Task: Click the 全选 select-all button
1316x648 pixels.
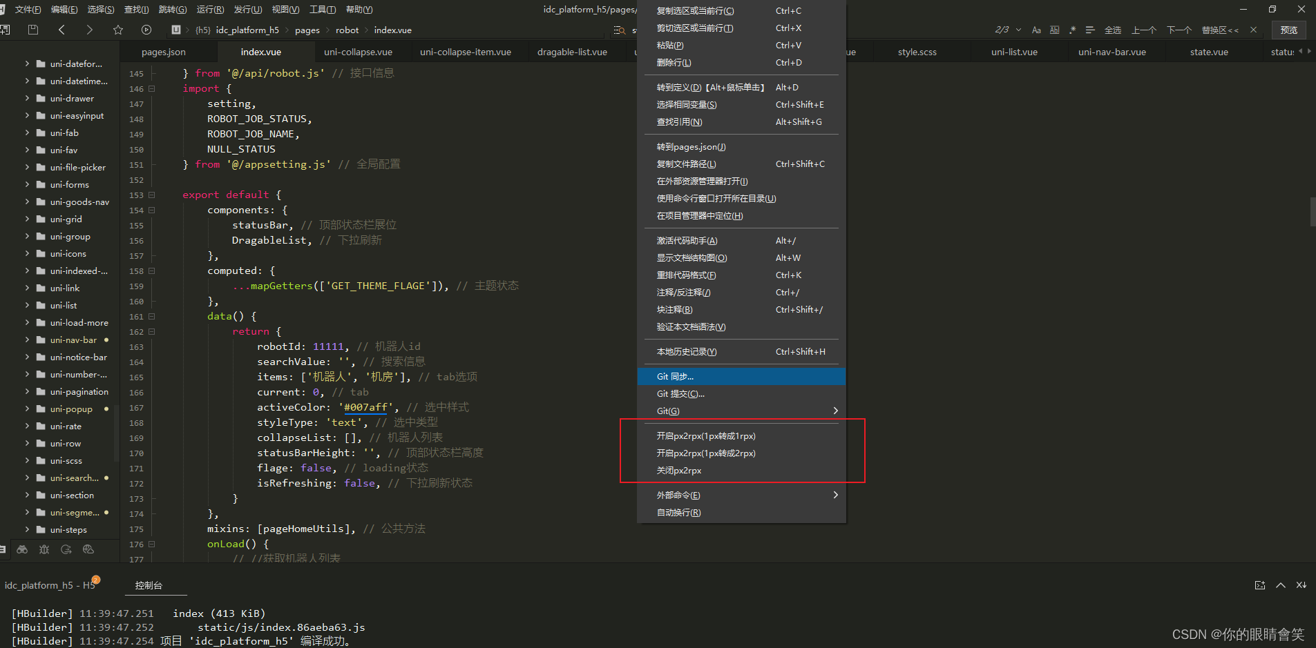Action: point(1113,30)
